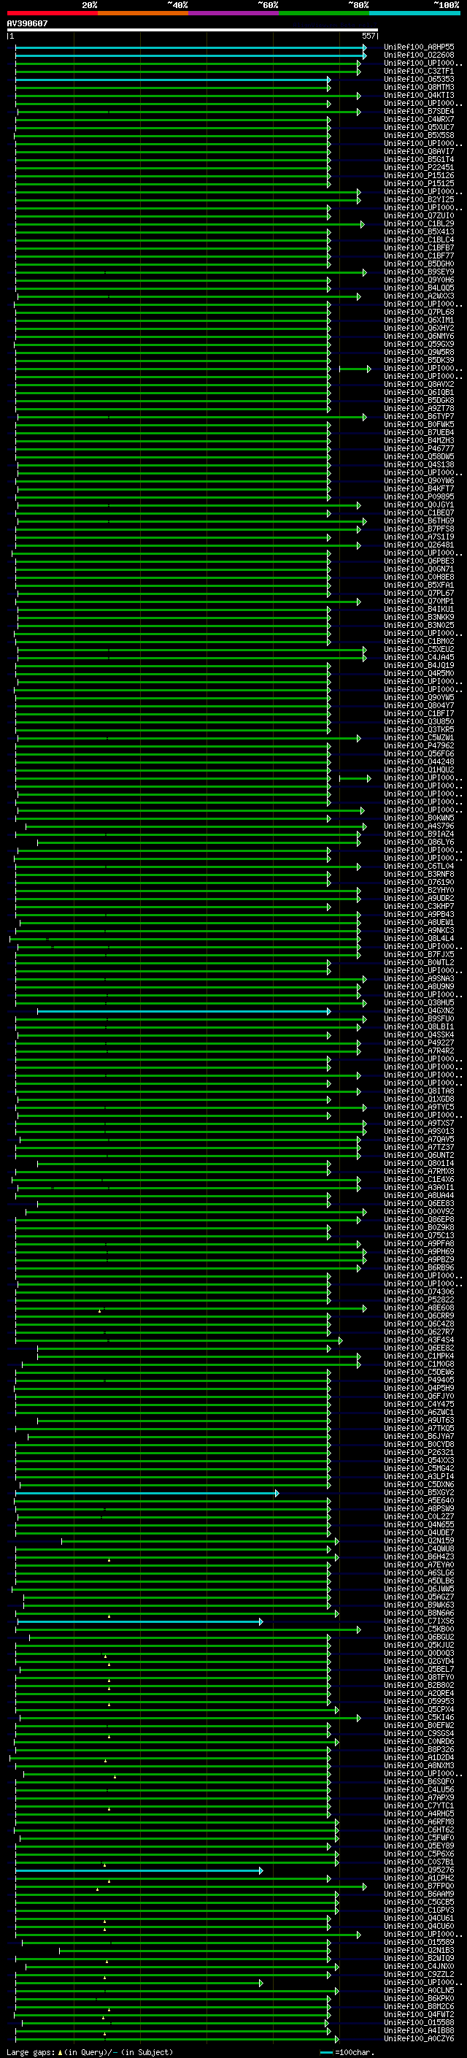
Task: Select hit label UniRef100_P52822
Action: tap(419, 1299)
